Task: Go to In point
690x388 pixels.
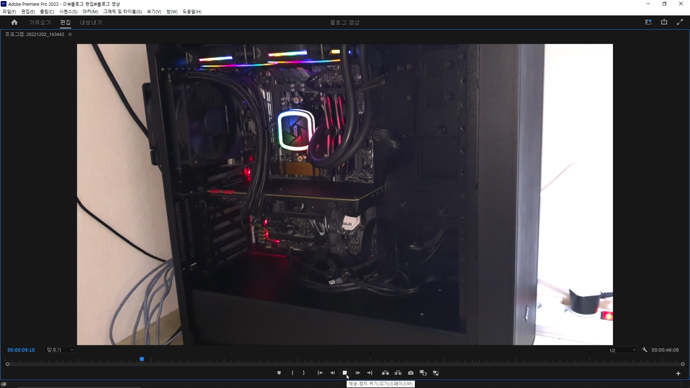Action: [320, 373]
